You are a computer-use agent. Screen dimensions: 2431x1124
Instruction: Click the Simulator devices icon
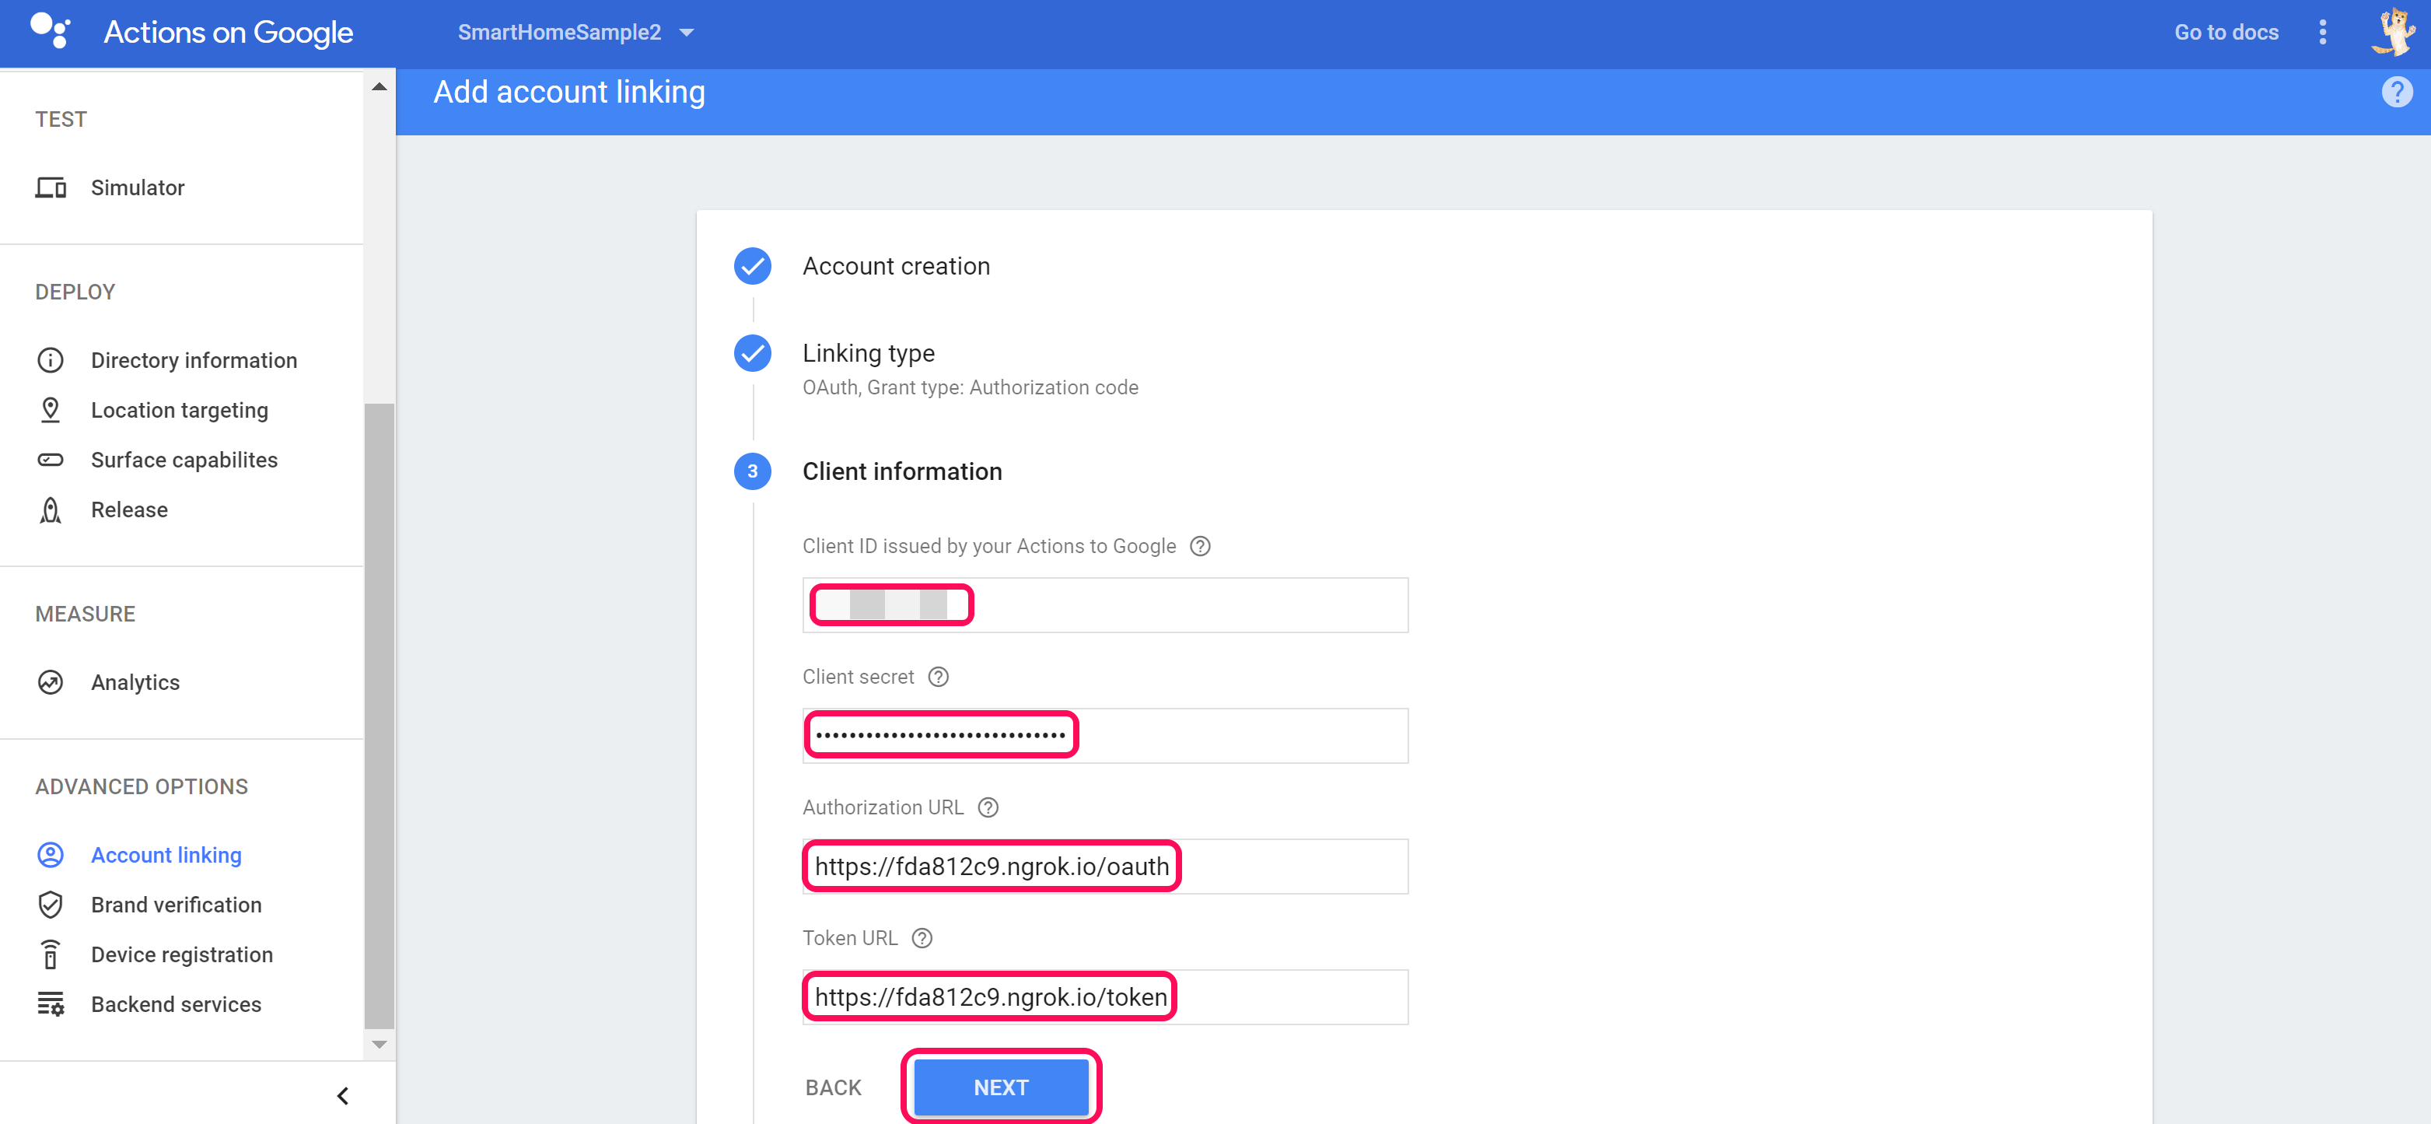pos(51,187)
